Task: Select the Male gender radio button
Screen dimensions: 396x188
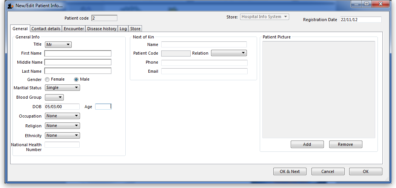Action: (76, 79)
